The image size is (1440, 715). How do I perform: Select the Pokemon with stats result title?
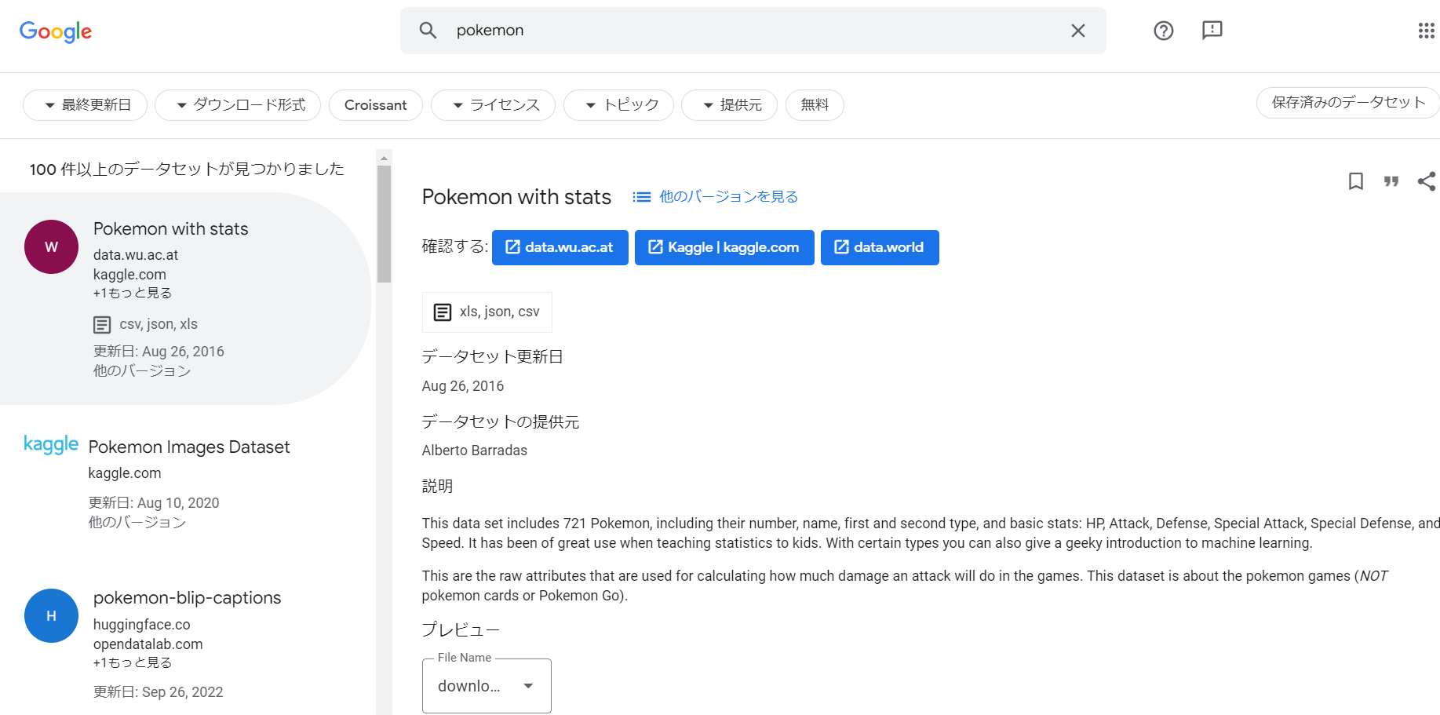click(170, 229)
